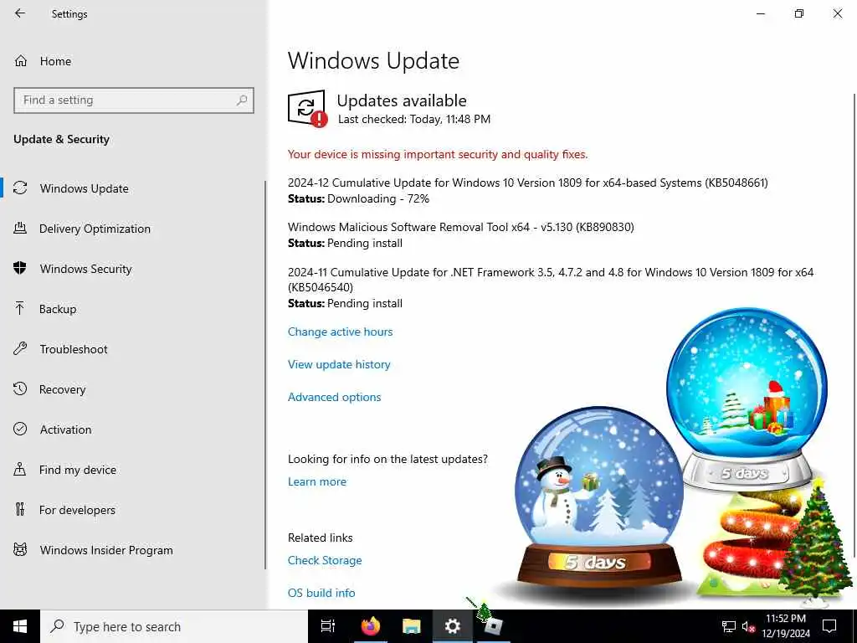Click the search magnifier in Find a setting
This screenshot has height=643, width=857.
tap(242, 100)
